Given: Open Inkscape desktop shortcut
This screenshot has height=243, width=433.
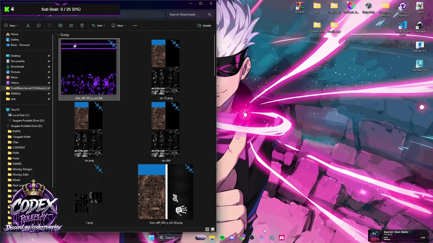Looking at the screenshot, I should (x=420, y=27).
